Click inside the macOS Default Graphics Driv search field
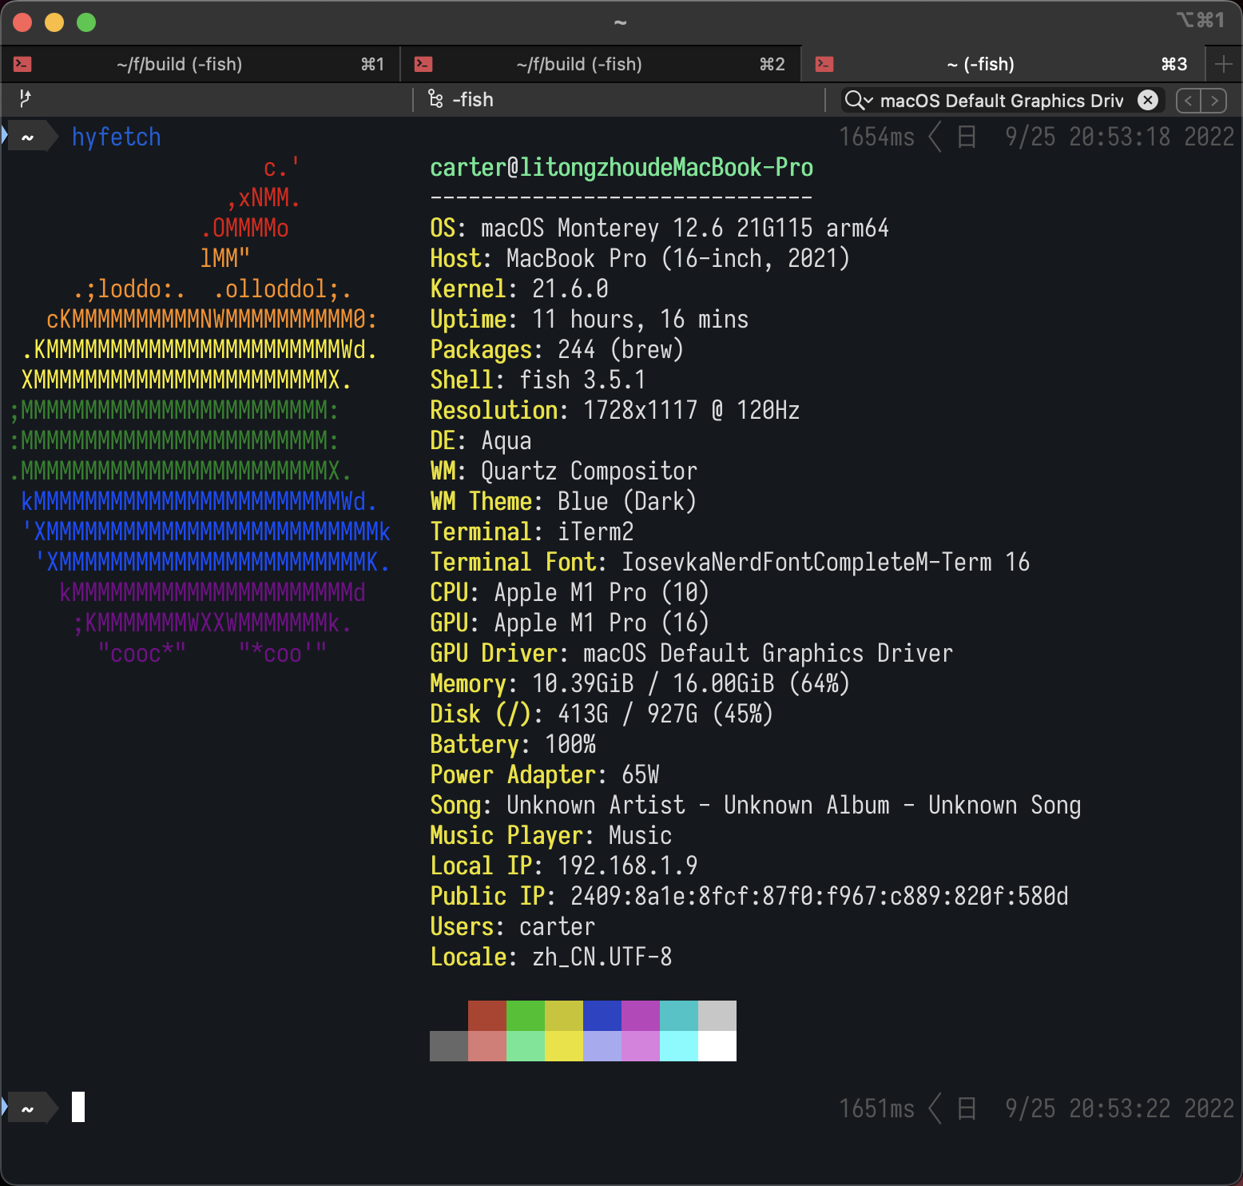Image resolution: width=1243 pixels, height=1186 pixels. [x=1002, y=100]
